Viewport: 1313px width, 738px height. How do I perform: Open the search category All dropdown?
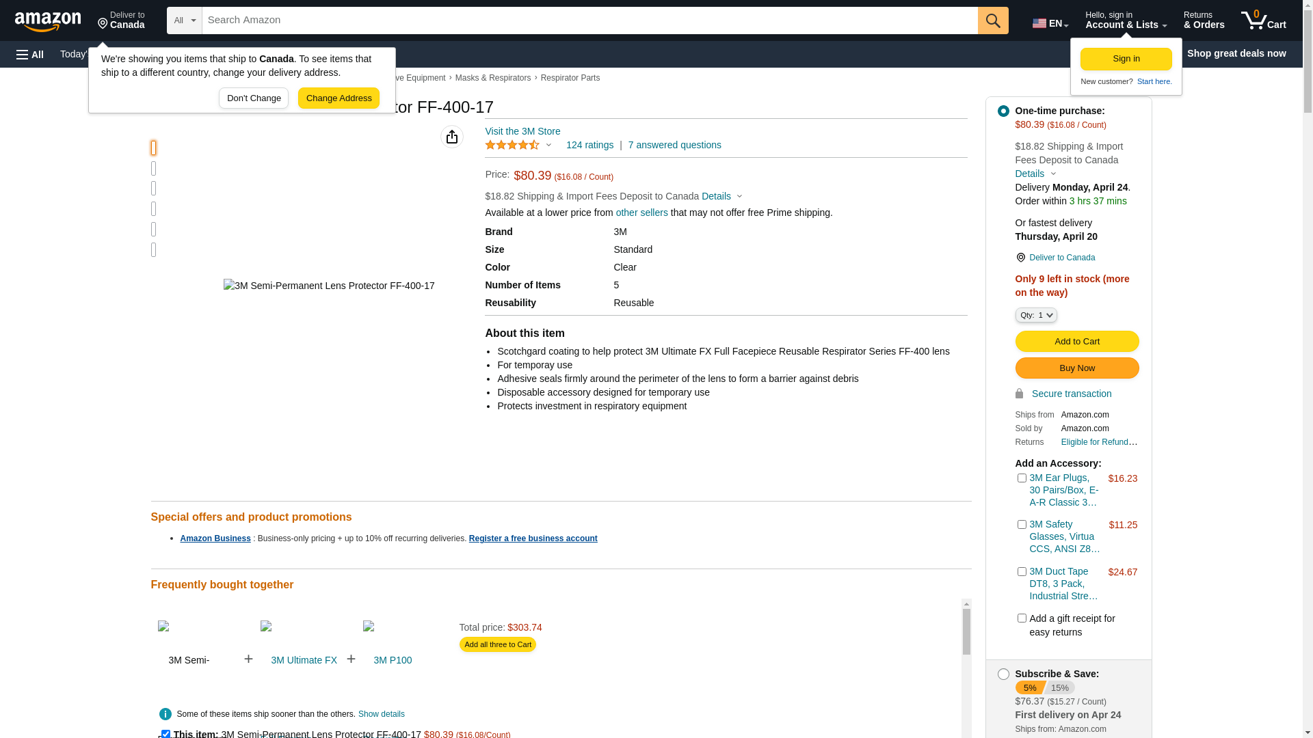pyautogui.click(x=185, y=20)
